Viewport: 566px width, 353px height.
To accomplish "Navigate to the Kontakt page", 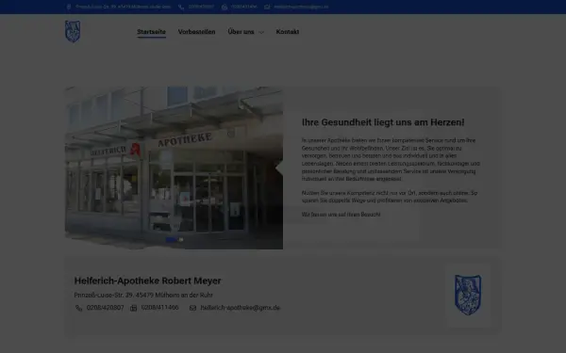I will click(x=288, y=32).
